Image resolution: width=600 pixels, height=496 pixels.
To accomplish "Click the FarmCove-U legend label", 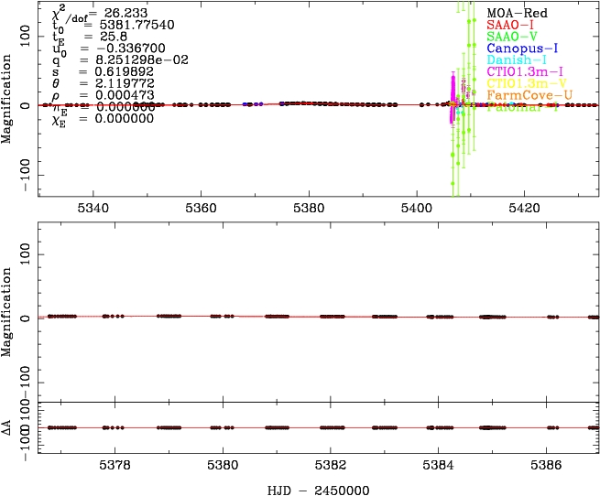I will point(529,95).
